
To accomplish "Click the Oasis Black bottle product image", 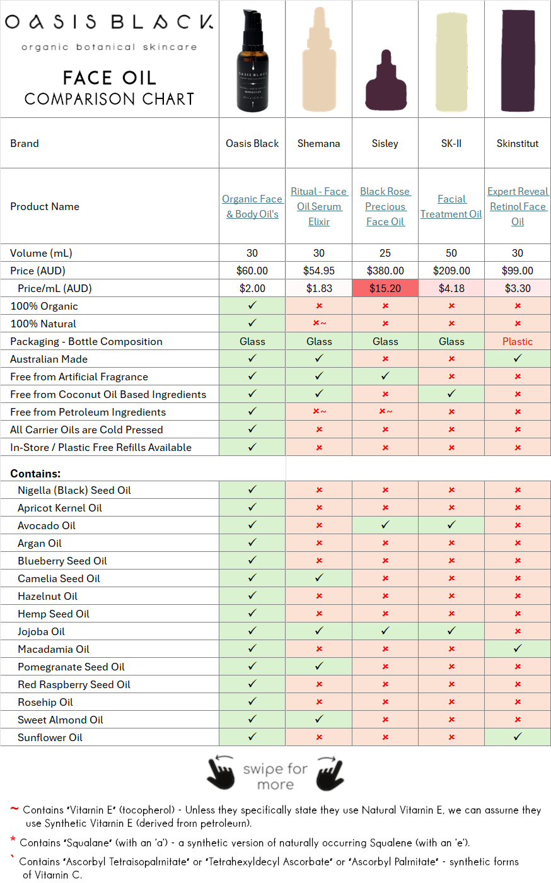I will coord(252,61).
